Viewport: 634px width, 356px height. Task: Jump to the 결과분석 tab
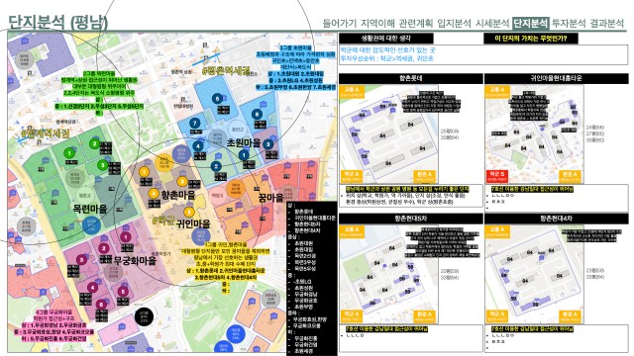(x=607, y=23)
